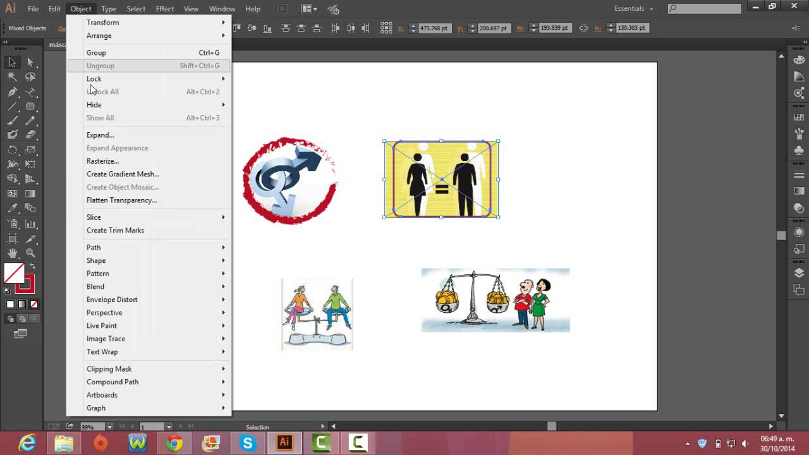Open the Artboards panel icon
Screen dimensions: 809x455
799,289
